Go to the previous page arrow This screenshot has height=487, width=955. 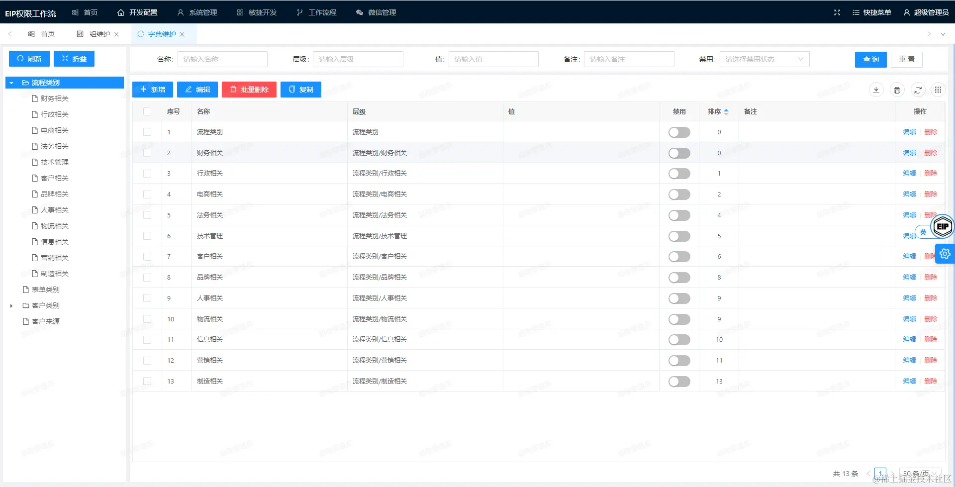(x=868, y=474)
